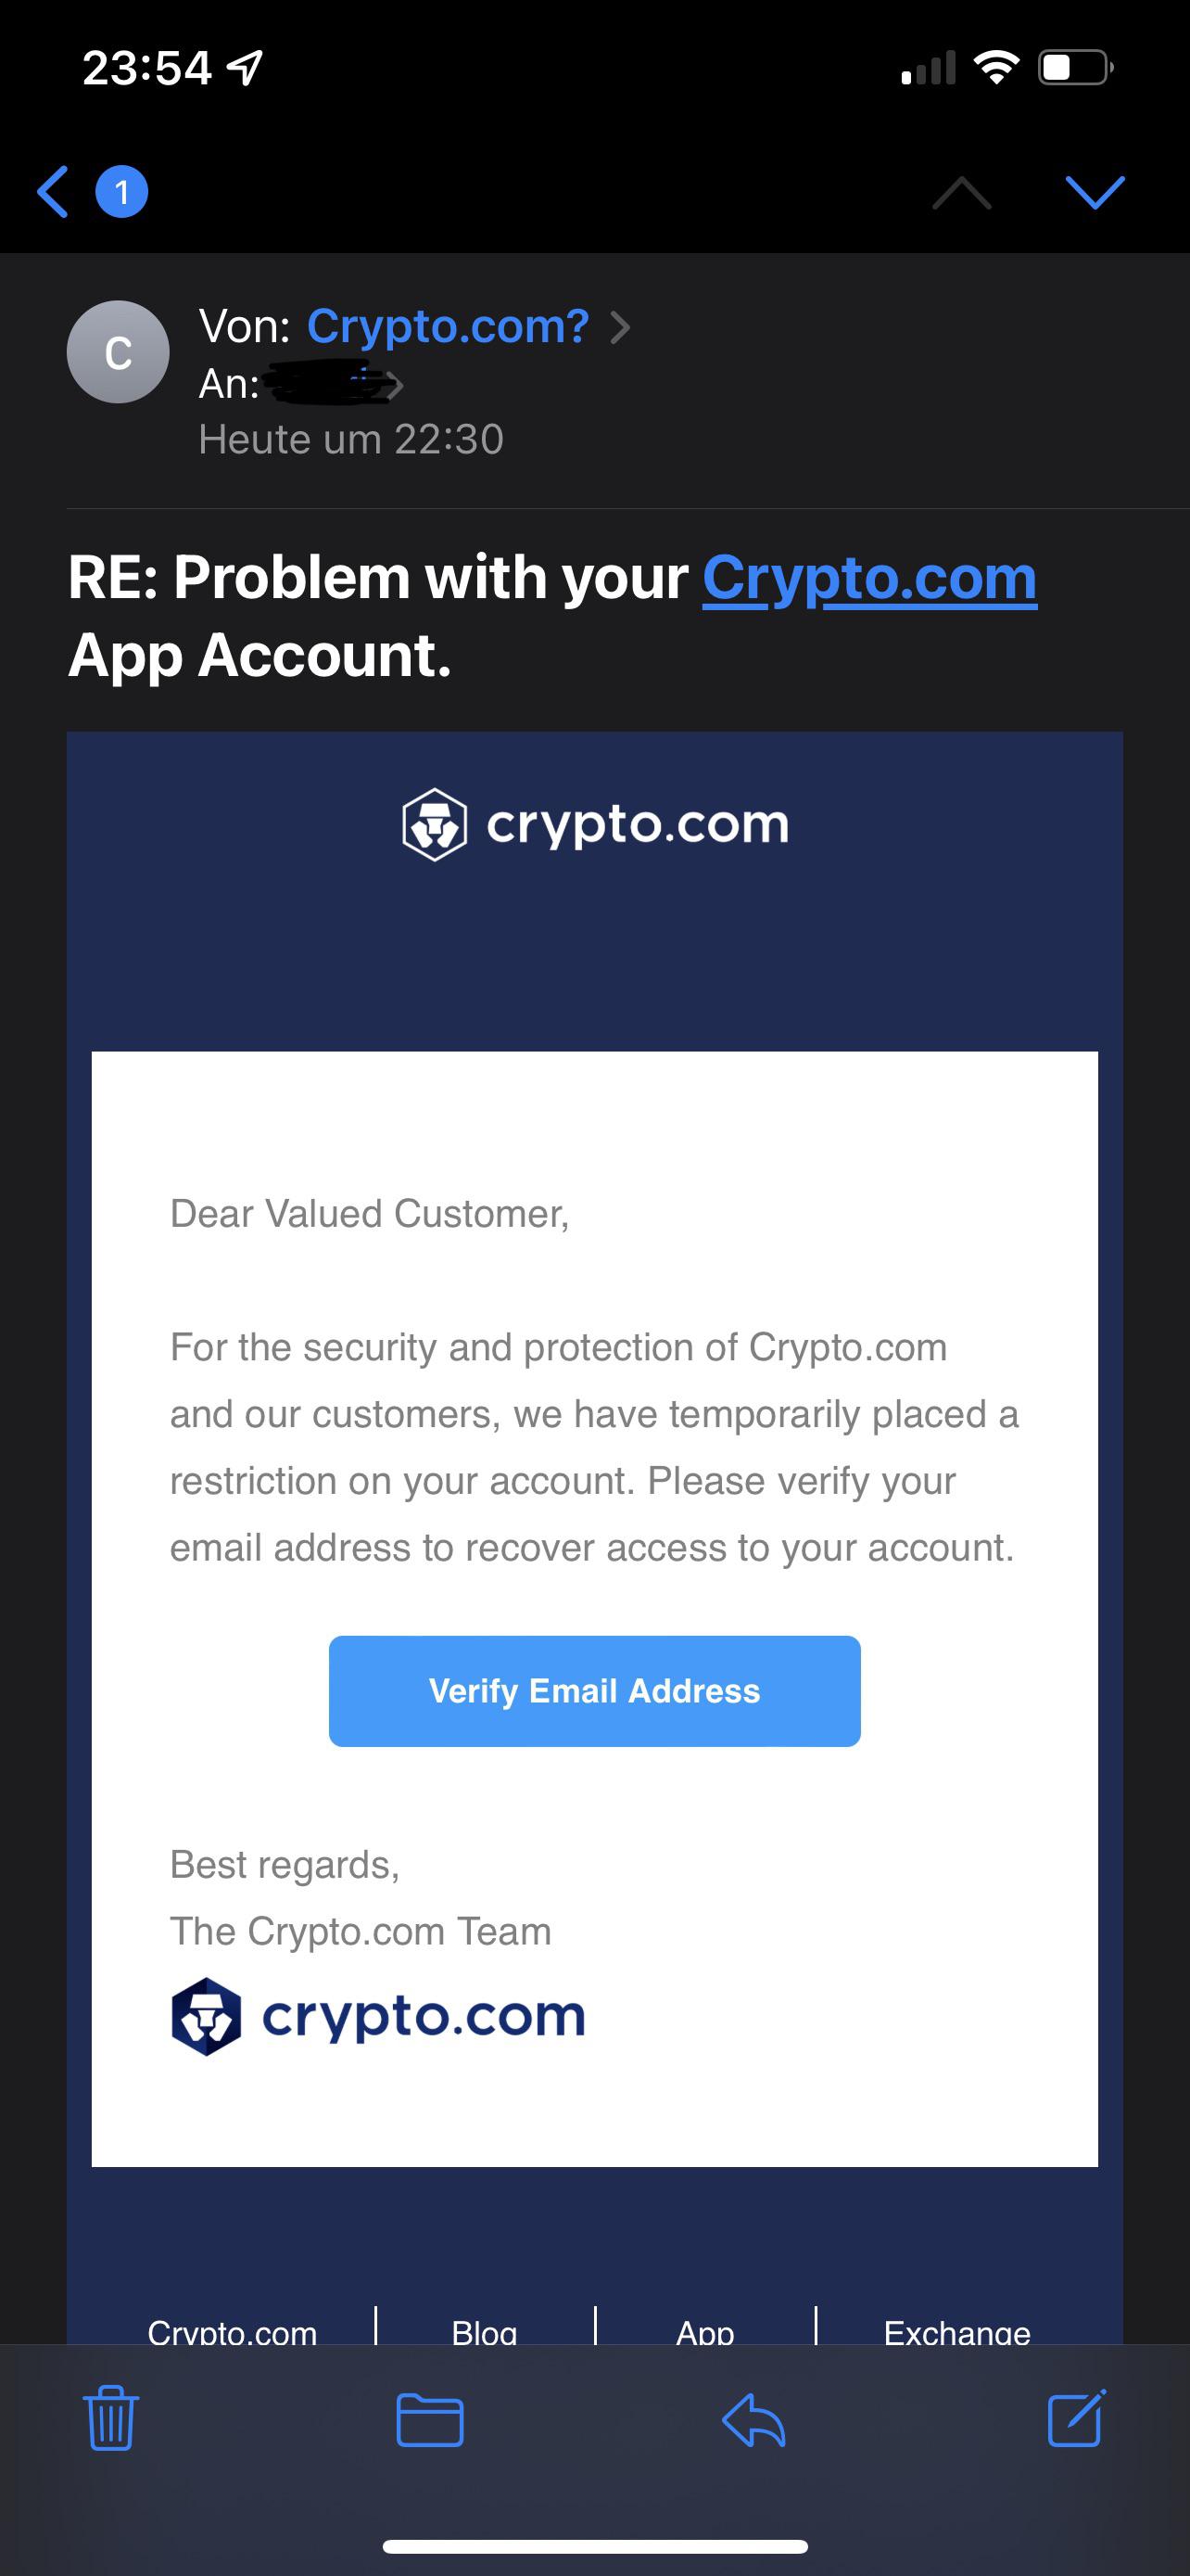Go to previous message with up arrow
The height and width of the screenshot is (2576, 1190).
961,192
